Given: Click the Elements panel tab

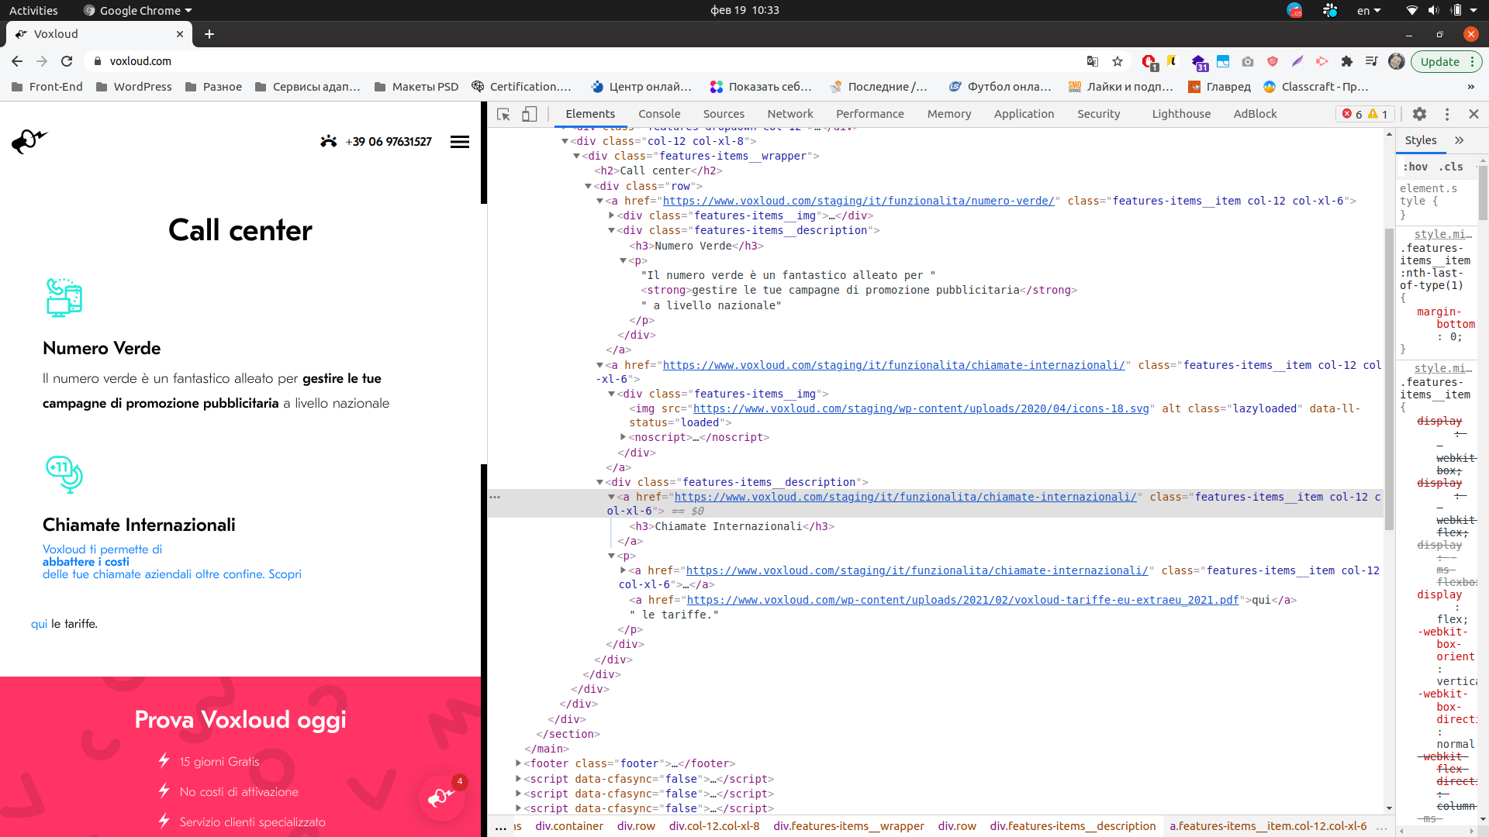Looking at the screenshot, I should pyautogui.click(x=590, y=113).
